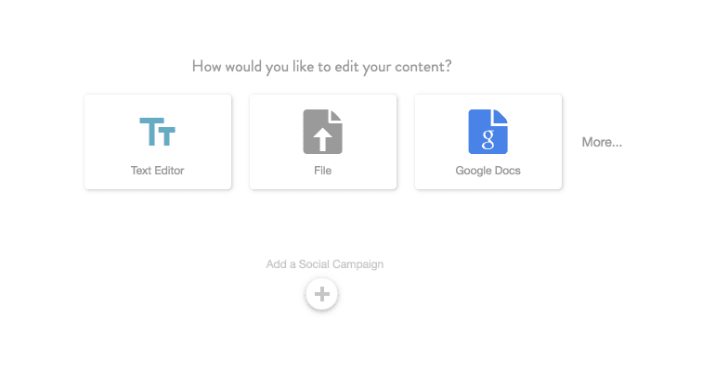This screenshot has height=371, width=715.
Task: Select the File label text
Action: (322, 171)
